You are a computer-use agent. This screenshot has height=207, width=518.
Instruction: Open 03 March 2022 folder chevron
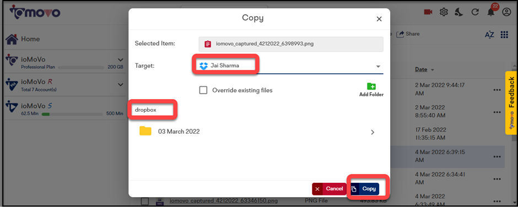[373, 132]
